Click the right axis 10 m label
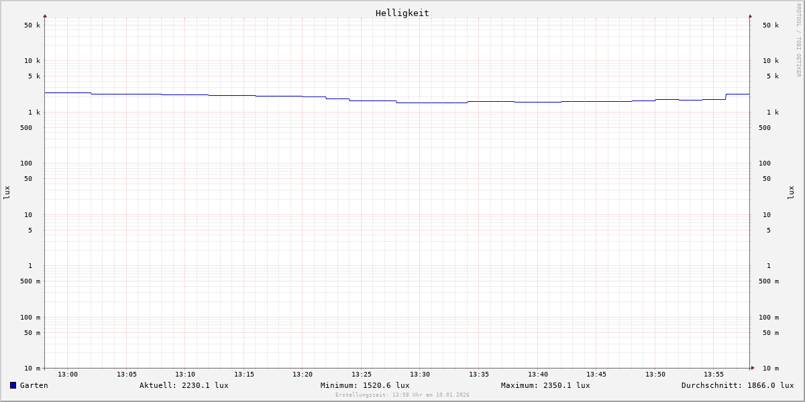This screenshot has height=402, width=805. click(x=771, y=368)
